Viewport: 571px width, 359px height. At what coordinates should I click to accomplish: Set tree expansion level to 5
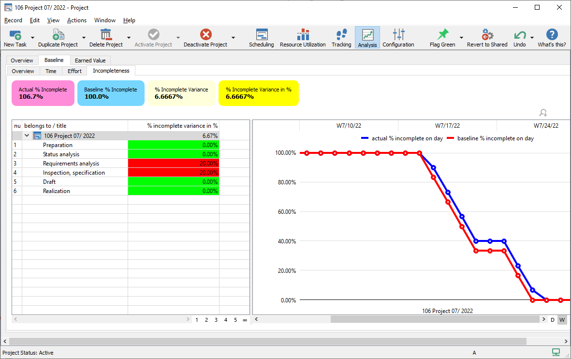pos(235,320)
